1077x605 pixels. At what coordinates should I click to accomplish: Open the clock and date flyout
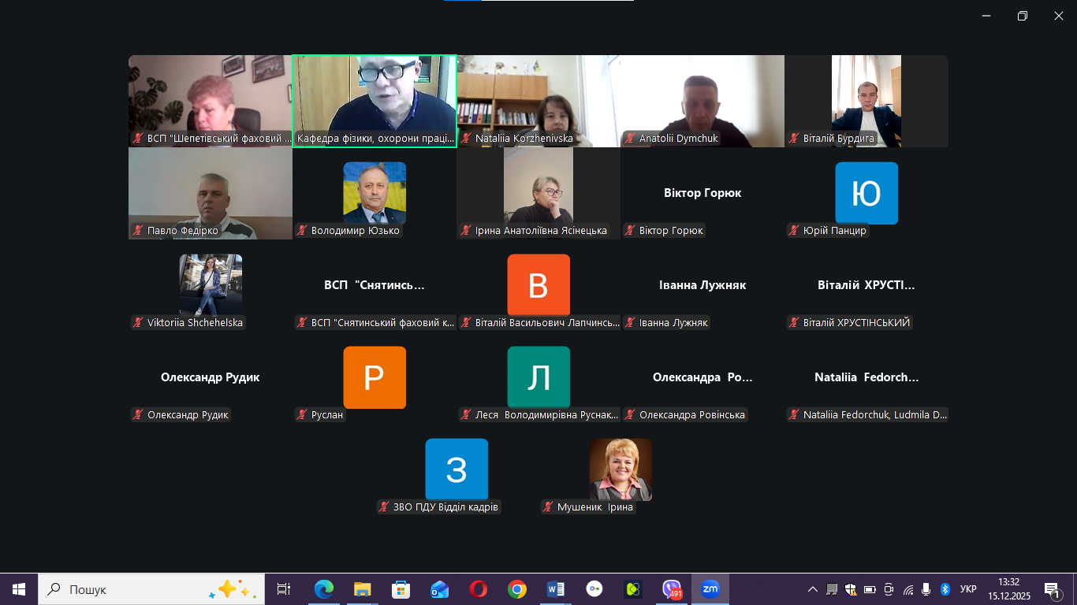tap(1008, 589)
